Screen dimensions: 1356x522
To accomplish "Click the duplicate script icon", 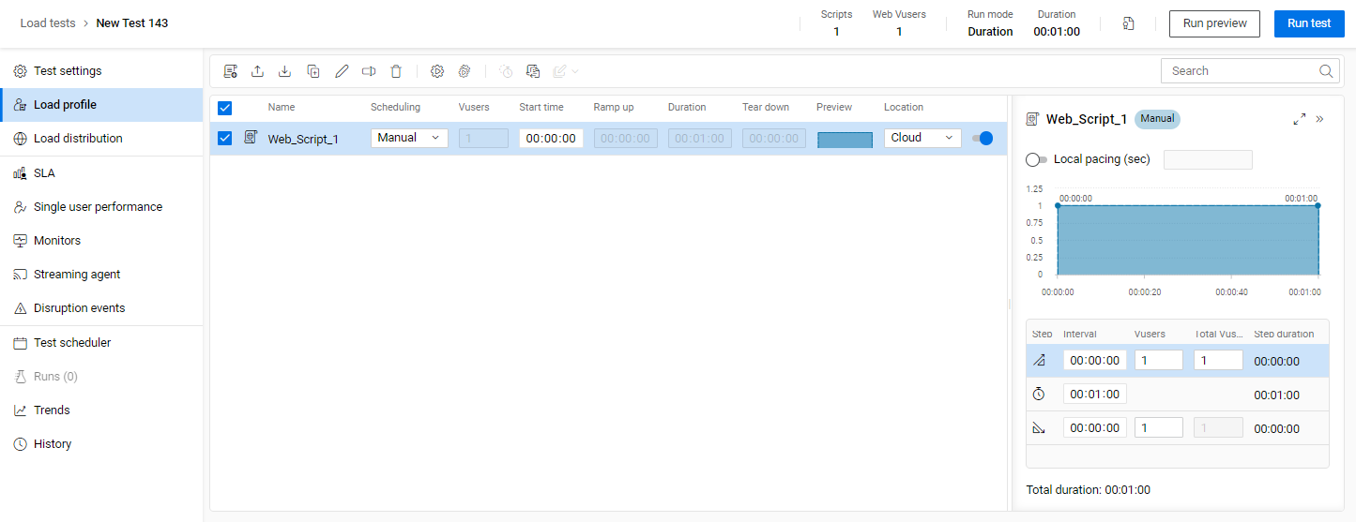I will [313, 71].
